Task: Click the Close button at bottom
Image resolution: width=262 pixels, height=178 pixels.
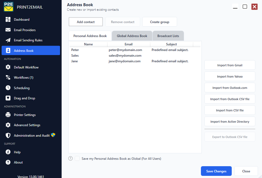Action: pyautogui.click(x=246, y=171)
